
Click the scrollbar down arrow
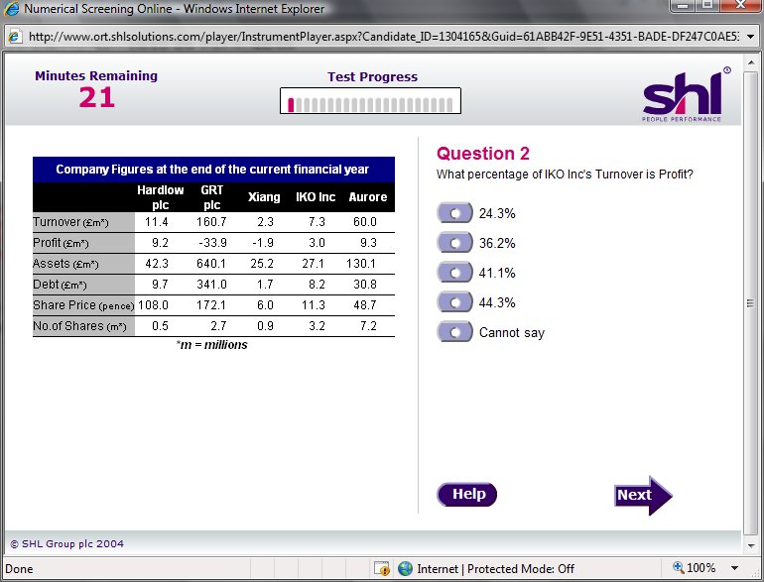pyautogui.click(x=751, y=545)
